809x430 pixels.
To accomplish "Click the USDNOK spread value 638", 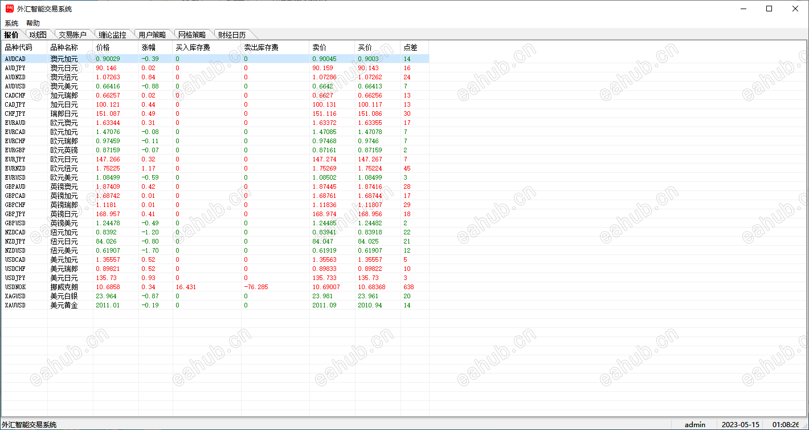I will [408, 287].
